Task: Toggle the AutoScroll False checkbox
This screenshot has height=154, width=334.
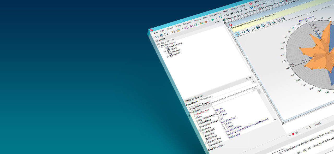Action: click(224, 125)
